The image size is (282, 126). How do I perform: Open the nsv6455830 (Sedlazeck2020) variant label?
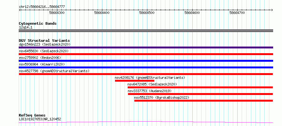click(44, 51)
